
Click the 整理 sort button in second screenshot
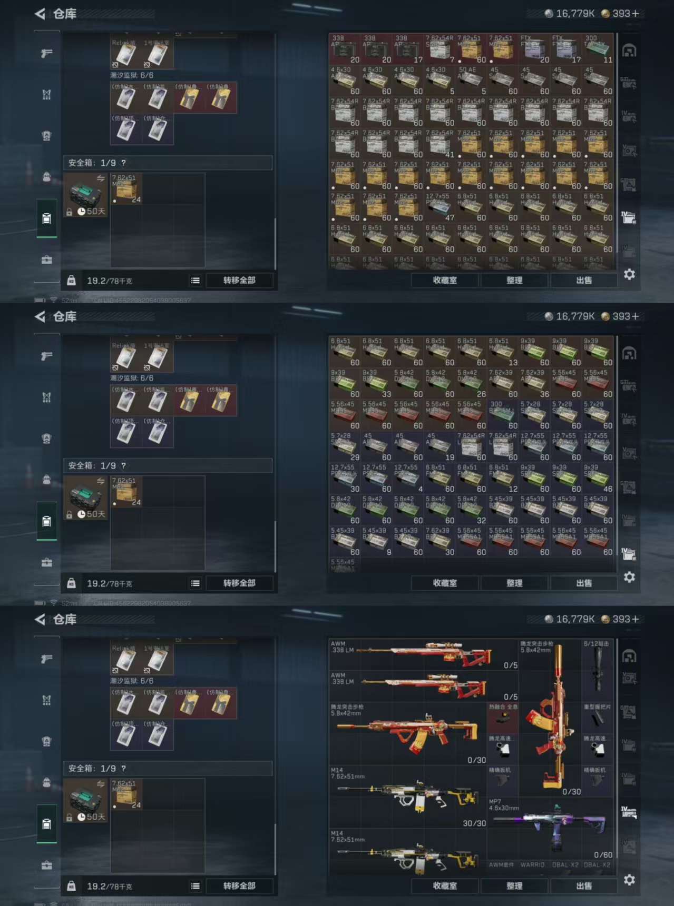pos(514,583)
